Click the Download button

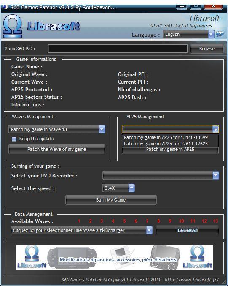(188, 231)
